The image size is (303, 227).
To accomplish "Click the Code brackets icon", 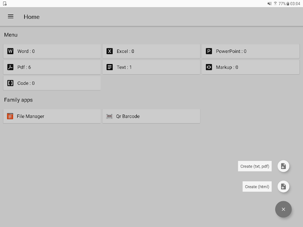I will [10, 83].
